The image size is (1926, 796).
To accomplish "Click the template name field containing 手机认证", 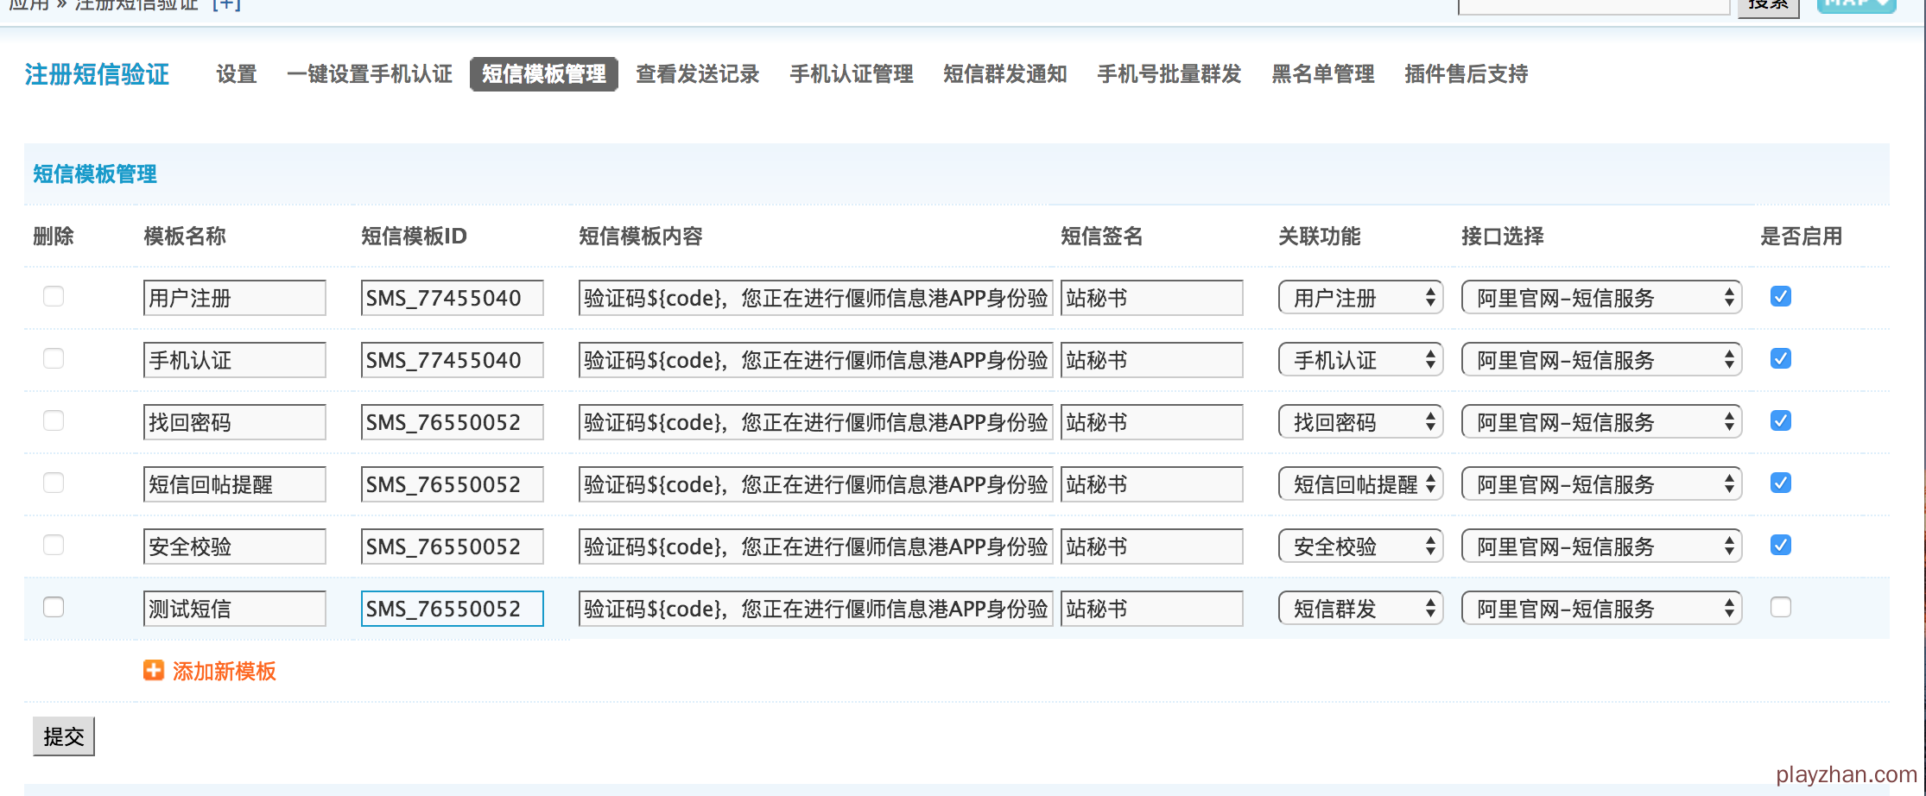I will [234, 360].
